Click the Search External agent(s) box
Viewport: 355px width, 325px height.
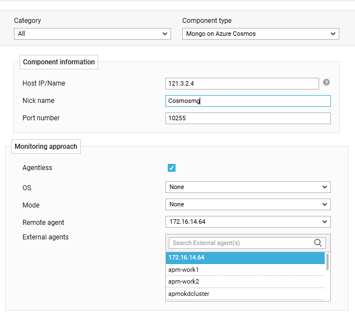(x=241, y=243)
